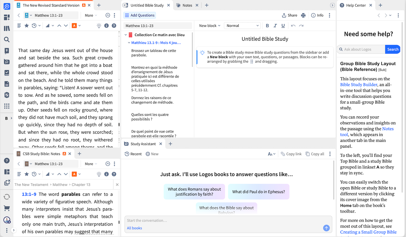The height and width of the screenshot is (237, 406).
Task: Click the All books link in Study Assistant
Action: 134,228
